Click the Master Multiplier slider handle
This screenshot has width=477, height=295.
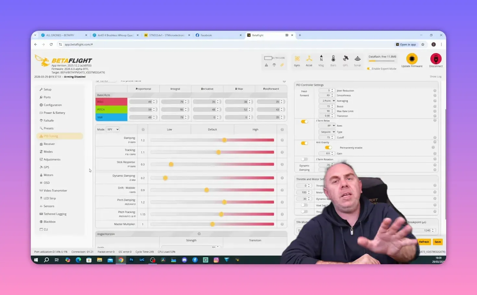click(212, 224)
